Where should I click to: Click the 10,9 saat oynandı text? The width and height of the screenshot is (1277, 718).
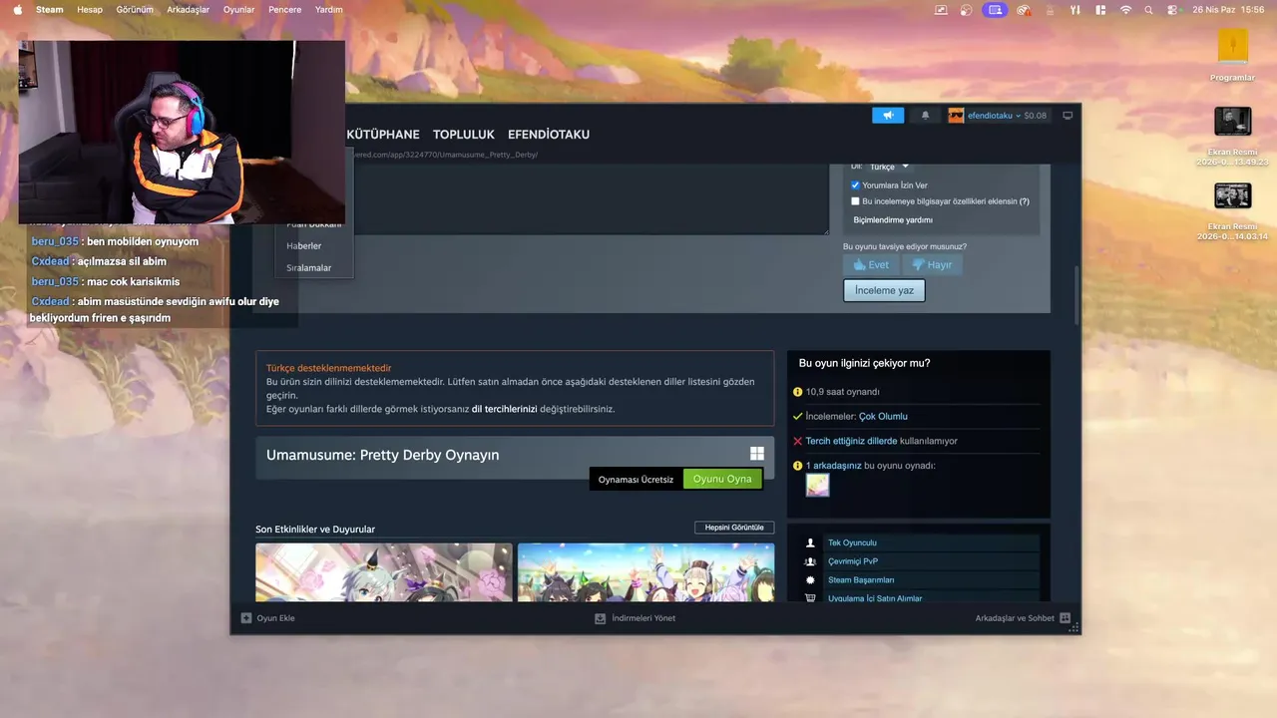pyautogui.click(x=843, y=392)
